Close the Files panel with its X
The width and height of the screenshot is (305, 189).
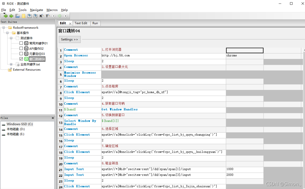coord(53,118)
